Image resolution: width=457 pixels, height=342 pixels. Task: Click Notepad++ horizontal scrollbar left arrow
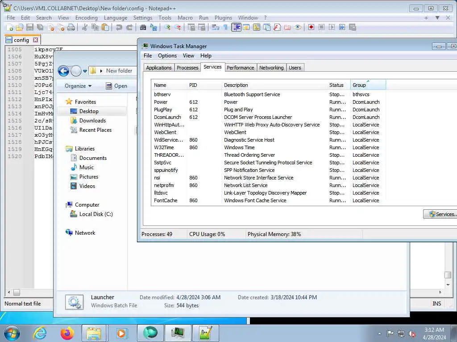coord(9,292)
